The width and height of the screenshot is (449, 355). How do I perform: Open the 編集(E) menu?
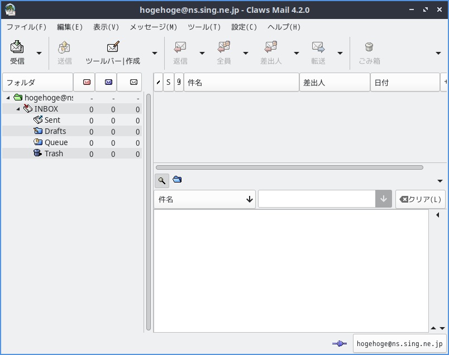(x=70, y=27)
